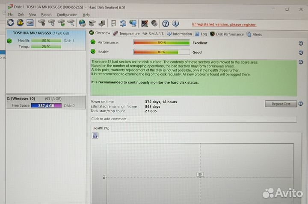The height and width of the screenshot is (204, 308).
Task: Click the help icon beside the Performance bar
Action: [x=301, y=43]
